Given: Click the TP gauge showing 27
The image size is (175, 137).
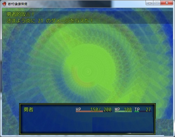Looking at the screenshot, I should (x=143, y=110).
